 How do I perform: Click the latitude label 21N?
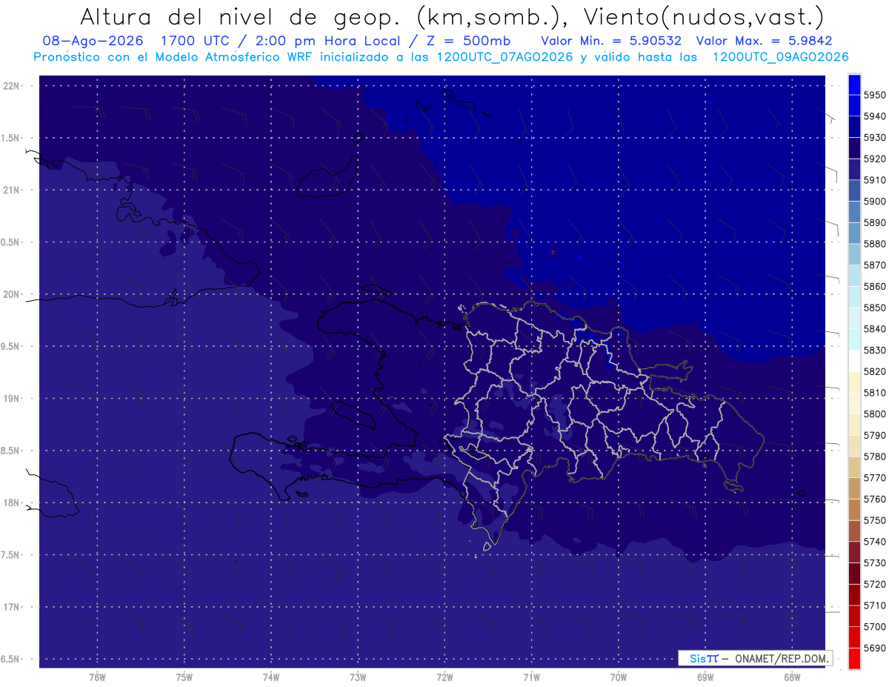[10, 190]
